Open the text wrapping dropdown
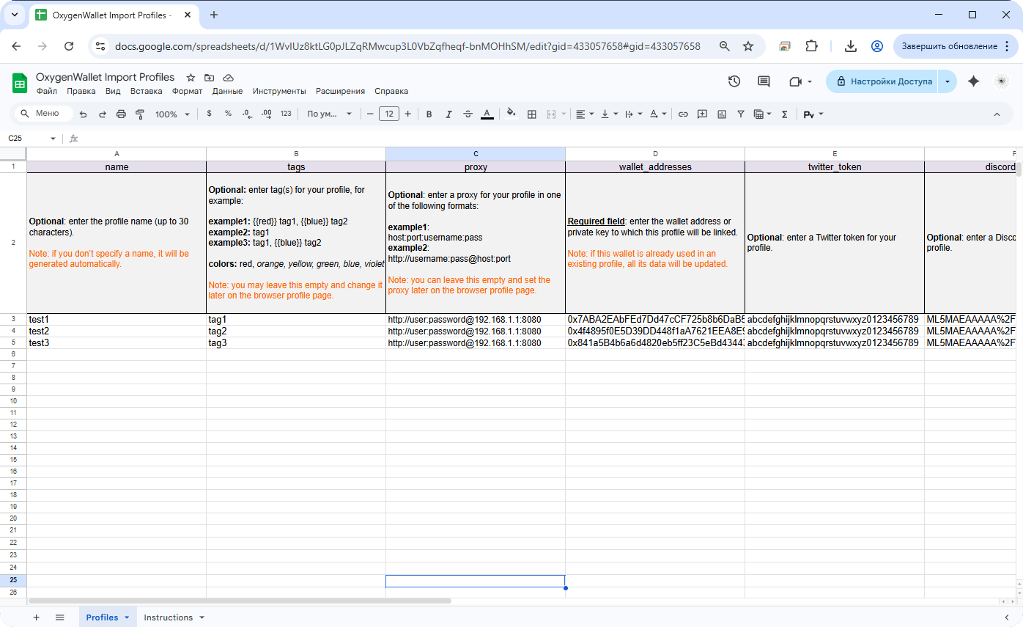Image resolution: width=1023 pixels, height=627 pixels. (634, 114)
